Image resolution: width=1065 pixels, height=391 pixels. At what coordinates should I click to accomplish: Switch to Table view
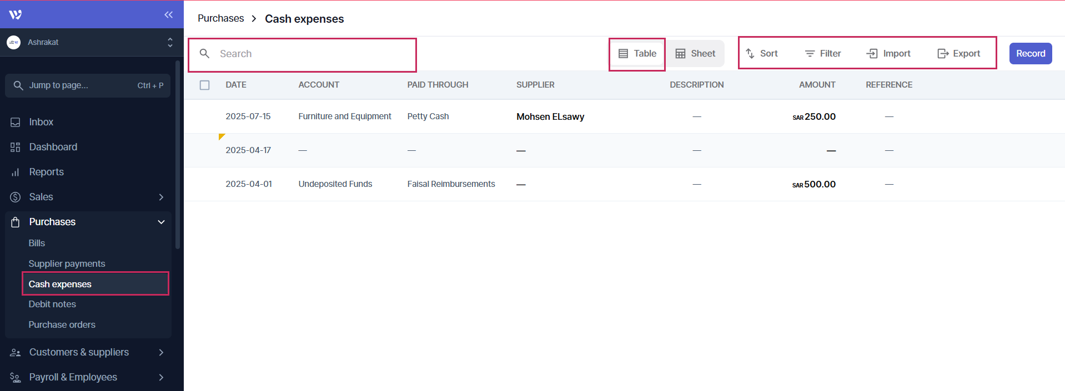(x=637, y=54)
